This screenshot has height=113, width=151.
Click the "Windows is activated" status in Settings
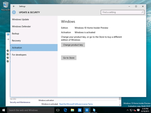[x=85, y=32]
